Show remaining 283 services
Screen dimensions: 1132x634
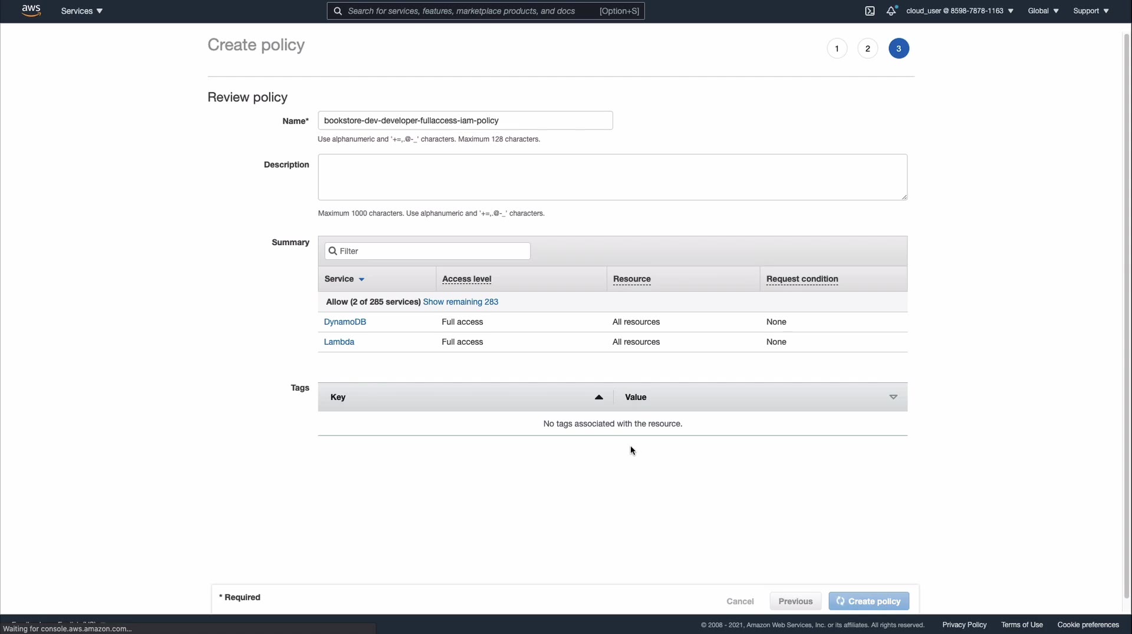[460, 302]
